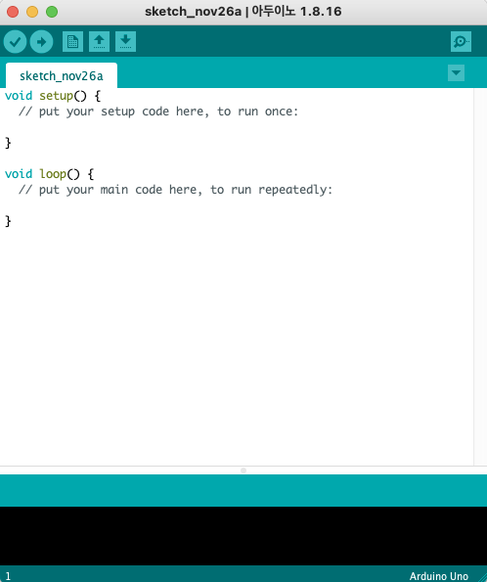The height and width of the screenshot is (582, 487).
Task: Click the closing brace of the loop function
Action: coord(8,221)
